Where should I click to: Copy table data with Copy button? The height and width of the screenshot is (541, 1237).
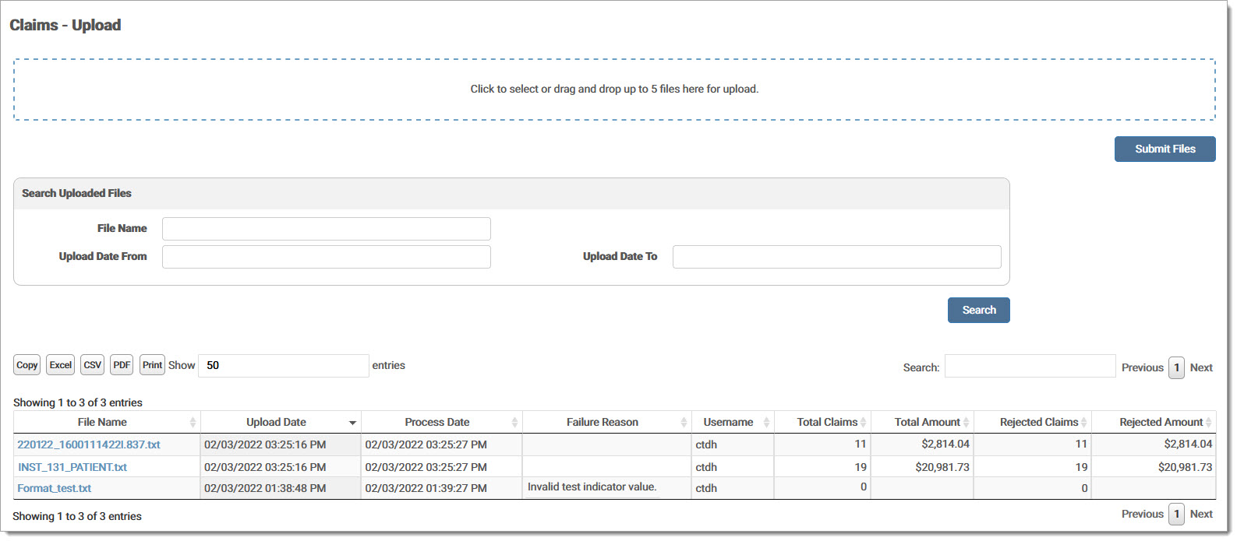click(x=27, y=365)
